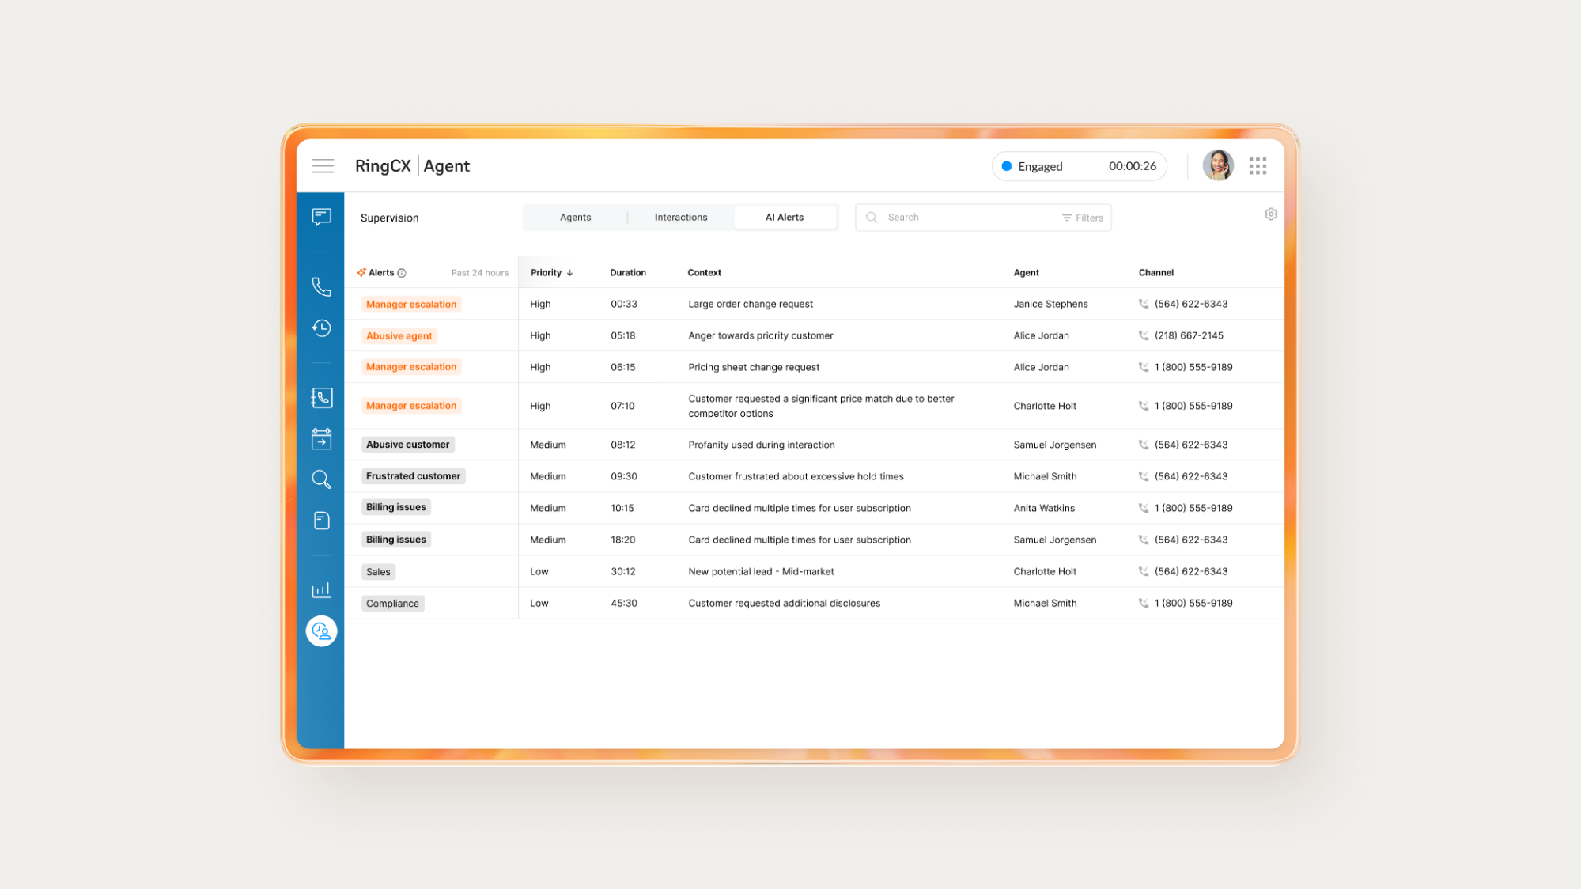
Task: Switch to the Agents tab
Action: pyautogui.click(x=574, y=216)
